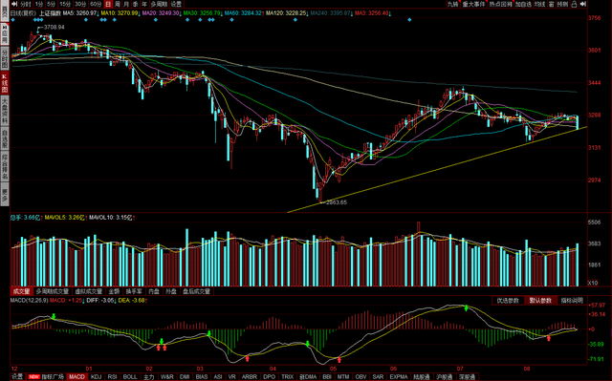612x381 pixels.
Task: Click the NEW 指标广场 badge icon
Action: 34,377
